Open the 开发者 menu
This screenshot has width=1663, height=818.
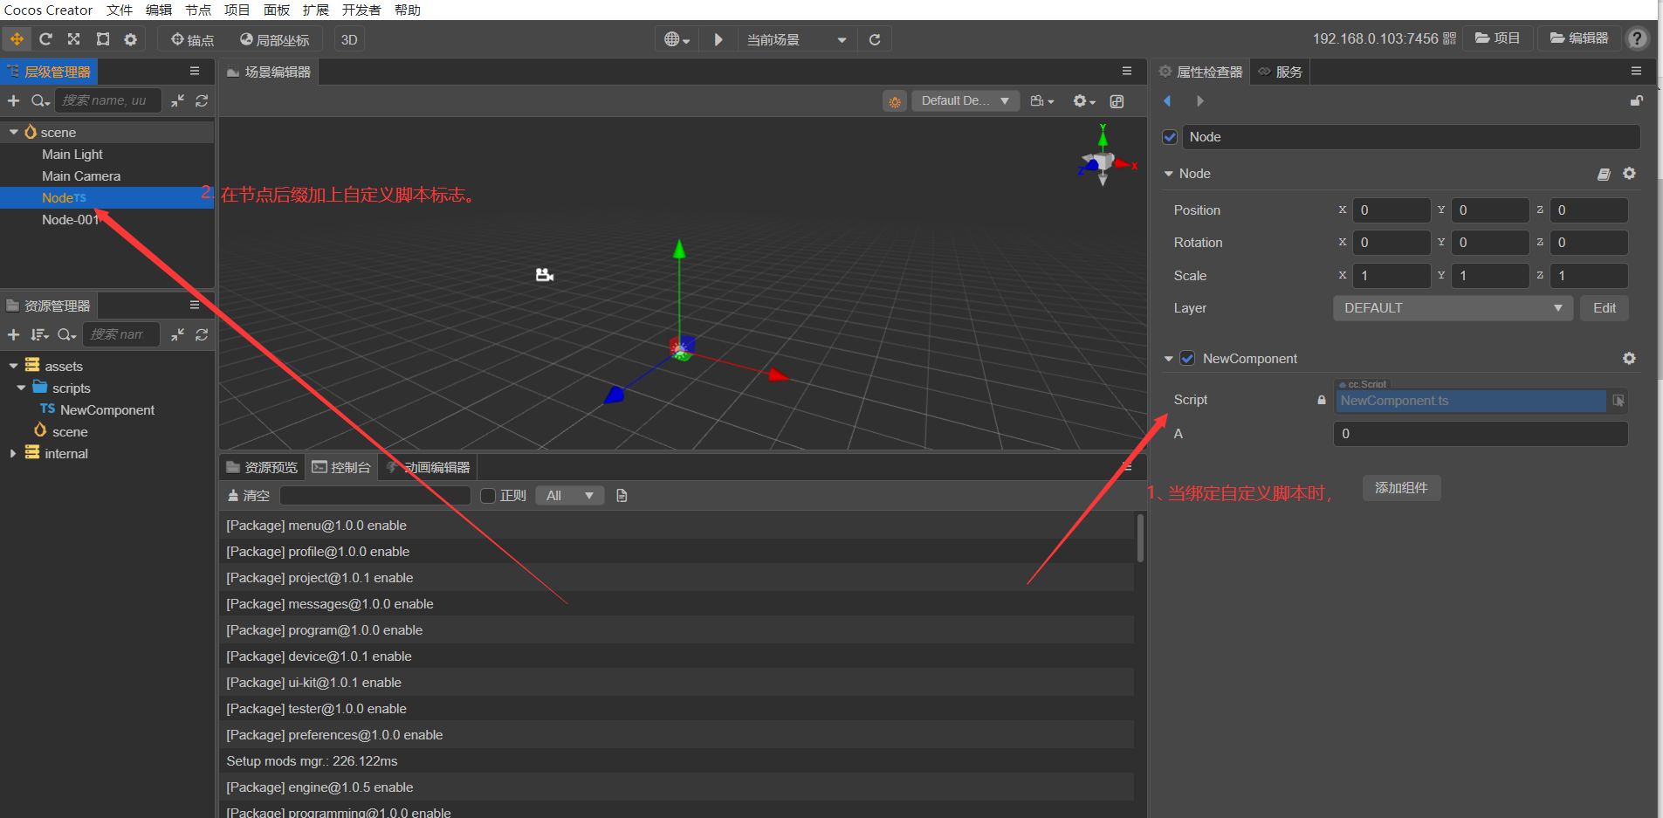[361, 10]
